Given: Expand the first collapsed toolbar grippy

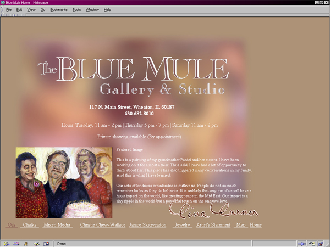Looking at the screenshot, I should coord(7,15).
